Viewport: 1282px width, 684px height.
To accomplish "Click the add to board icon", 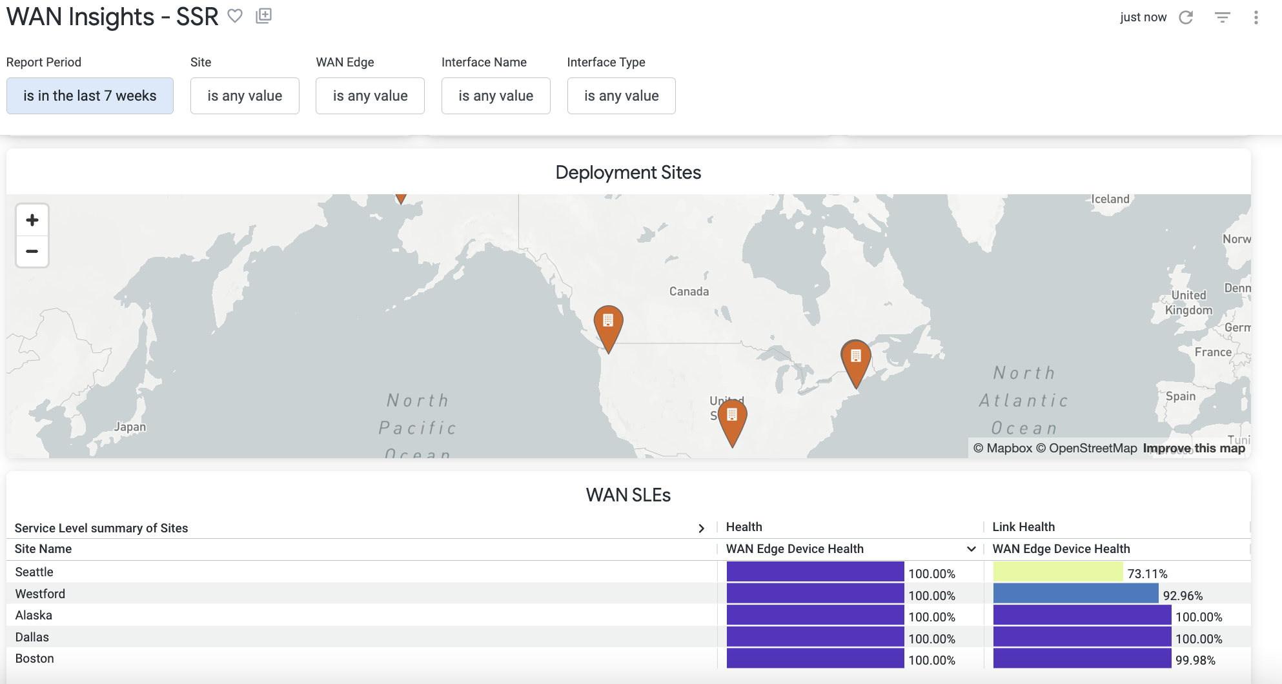I will coord(263,16).
